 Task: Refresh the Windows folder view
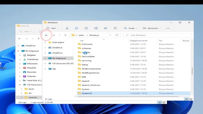117,35
